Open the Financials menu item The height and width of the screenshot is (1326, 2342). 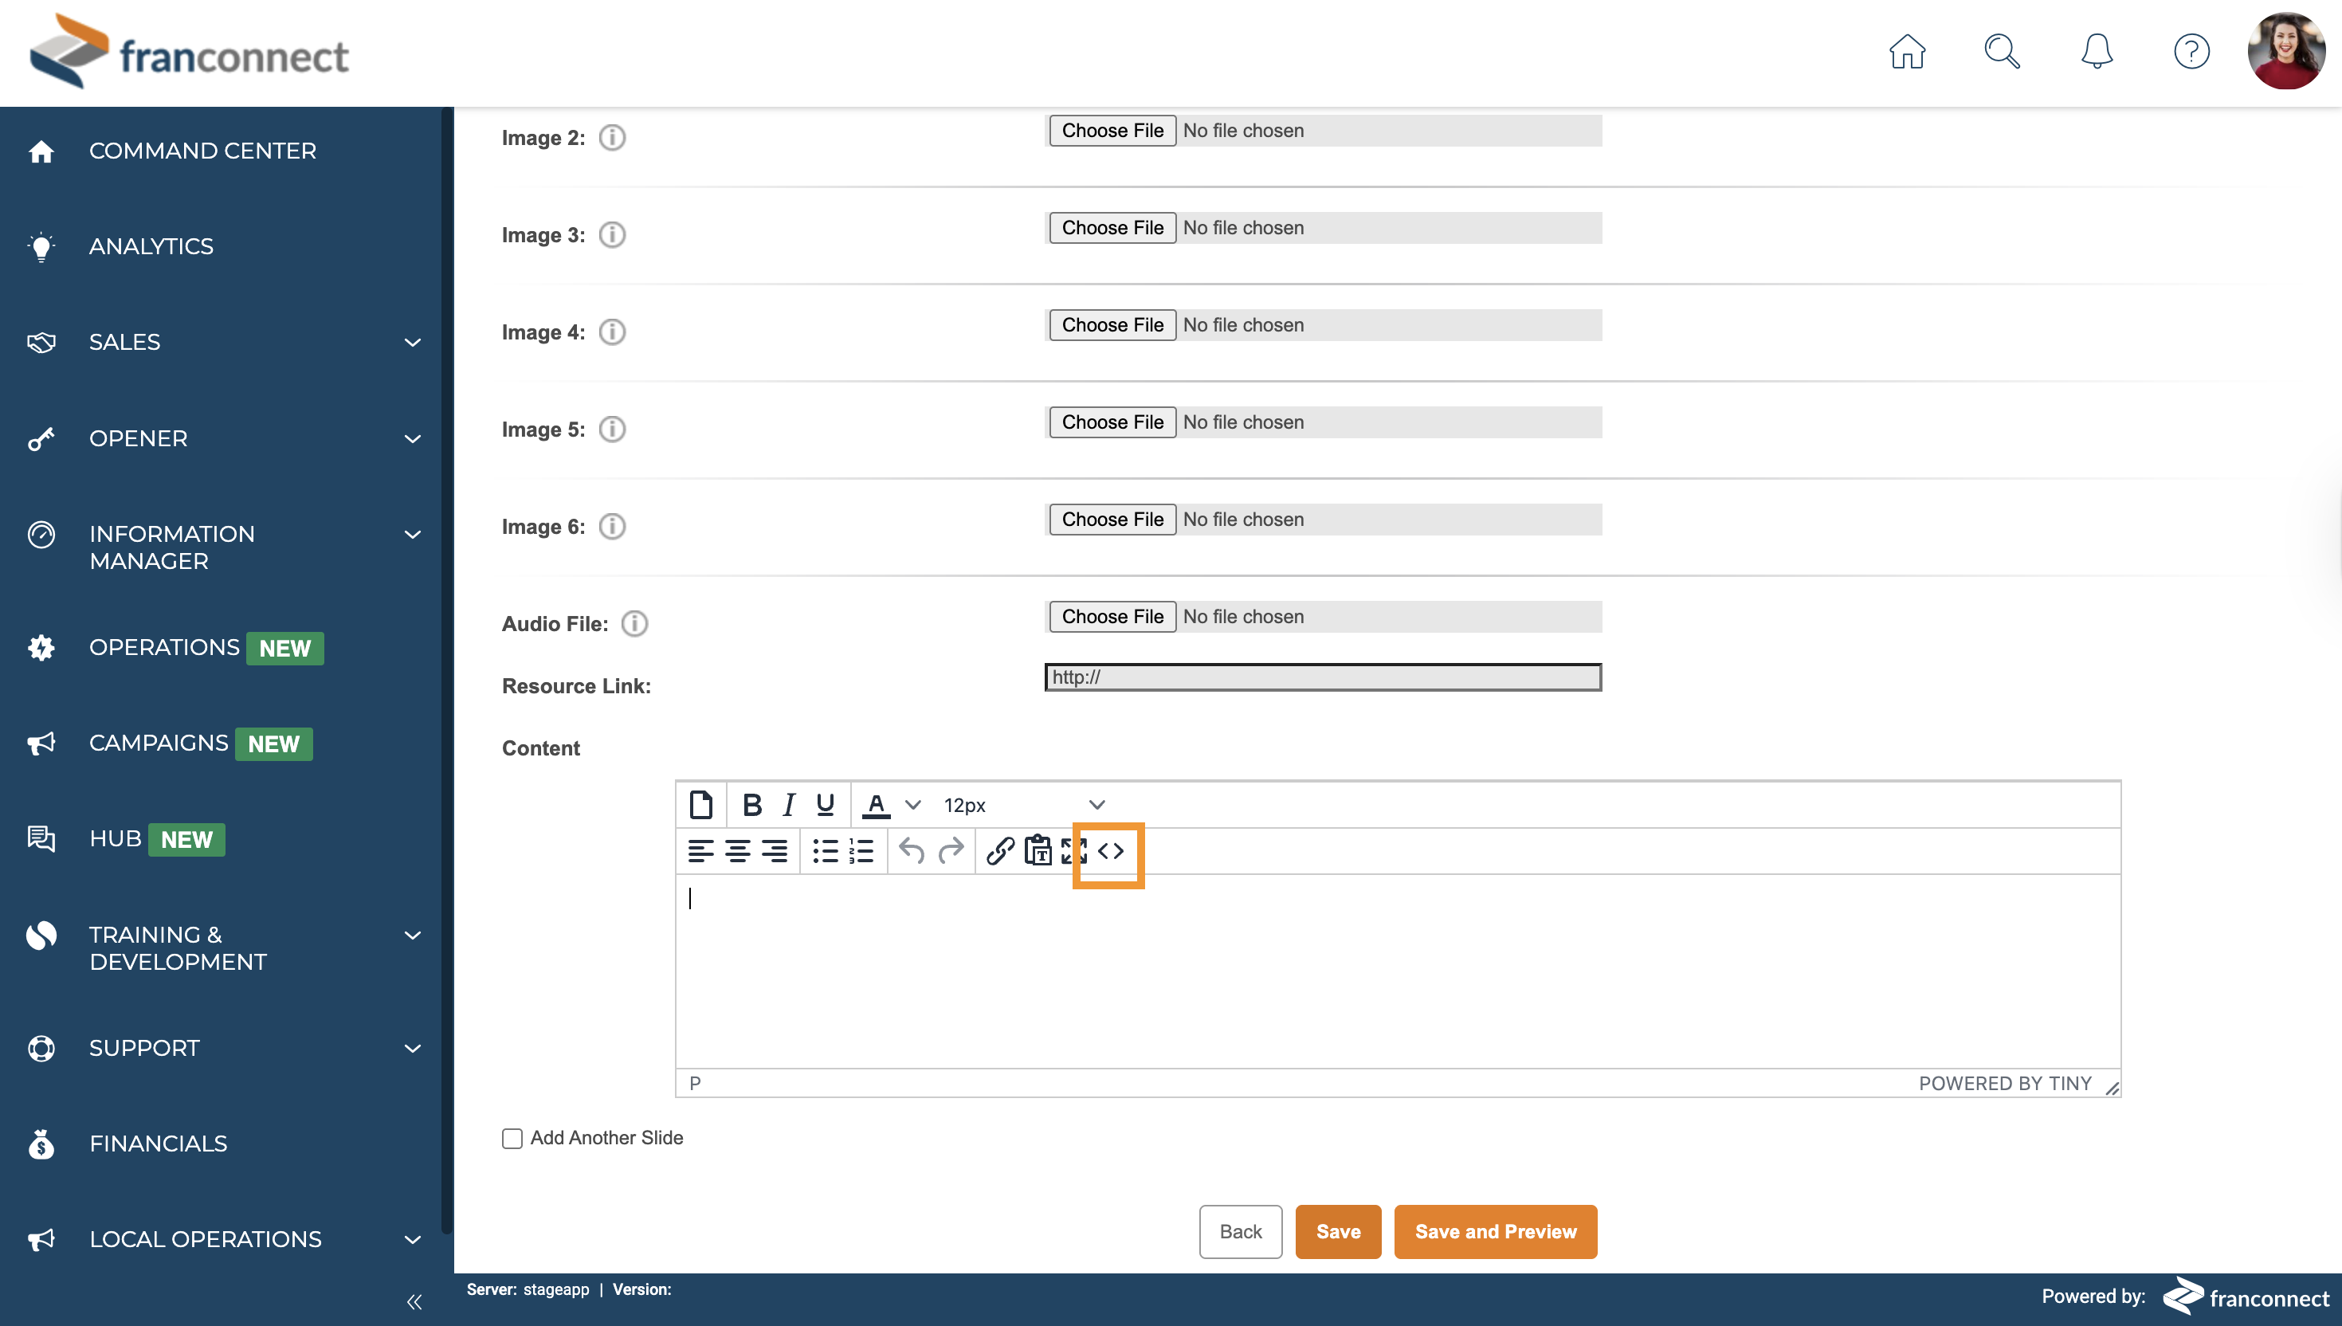tap(158, 1143)
